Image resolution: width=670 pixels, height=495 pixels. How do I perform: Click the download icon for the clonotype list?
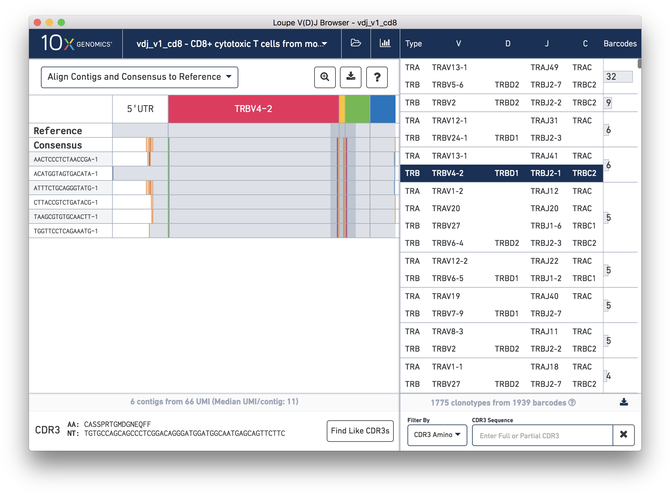point(624,402)
